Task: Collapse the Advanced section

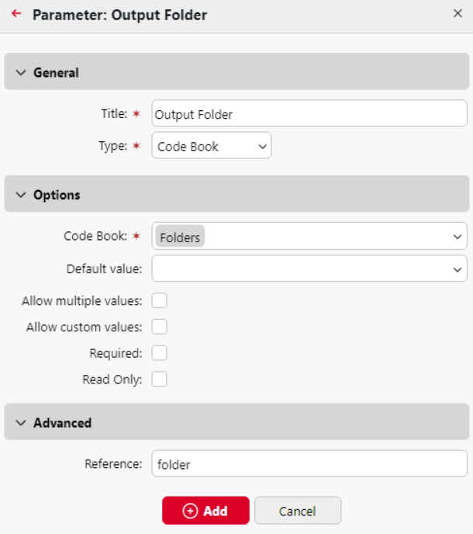Action: click(x=21, y=423)
